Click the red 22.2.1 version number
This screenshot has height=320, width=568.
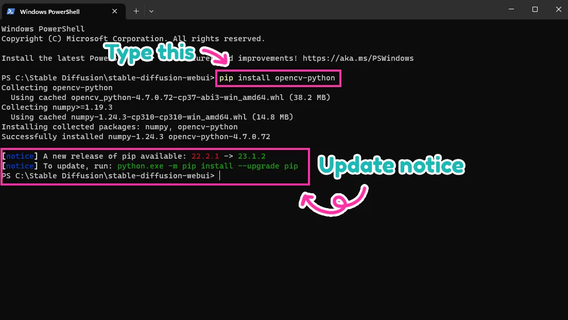[x=205, y=156]
